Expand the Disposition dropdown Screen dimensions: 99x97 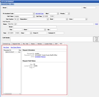pos(48,19)
